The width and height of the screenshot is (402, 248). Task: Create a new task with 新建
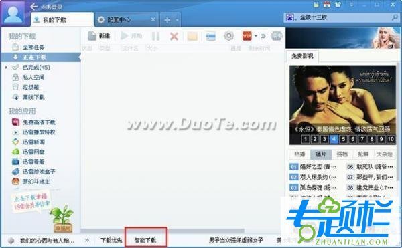(99, 36)
